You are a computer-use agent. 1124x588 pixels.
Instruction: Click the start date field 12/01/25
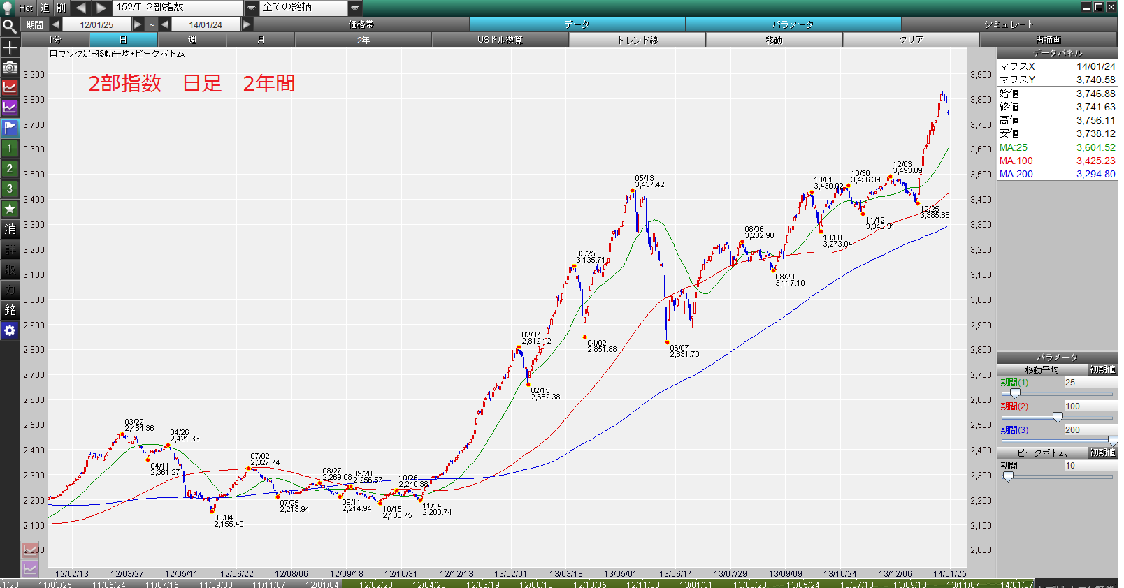click(96, 24)
